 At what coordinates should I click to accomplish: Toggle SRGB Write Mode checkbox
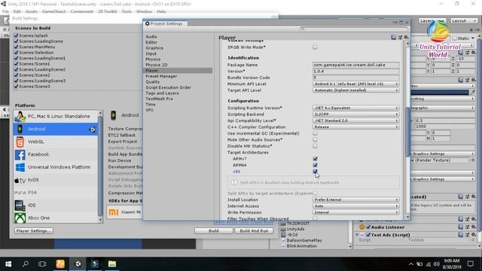tap(315, 47)
